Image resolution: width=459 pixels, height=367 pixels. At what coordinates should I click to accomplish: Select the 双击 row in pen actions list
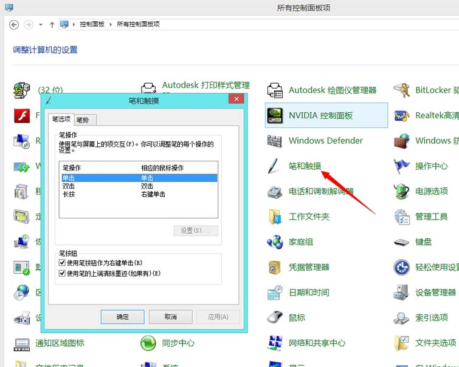(x=139, y=186)
